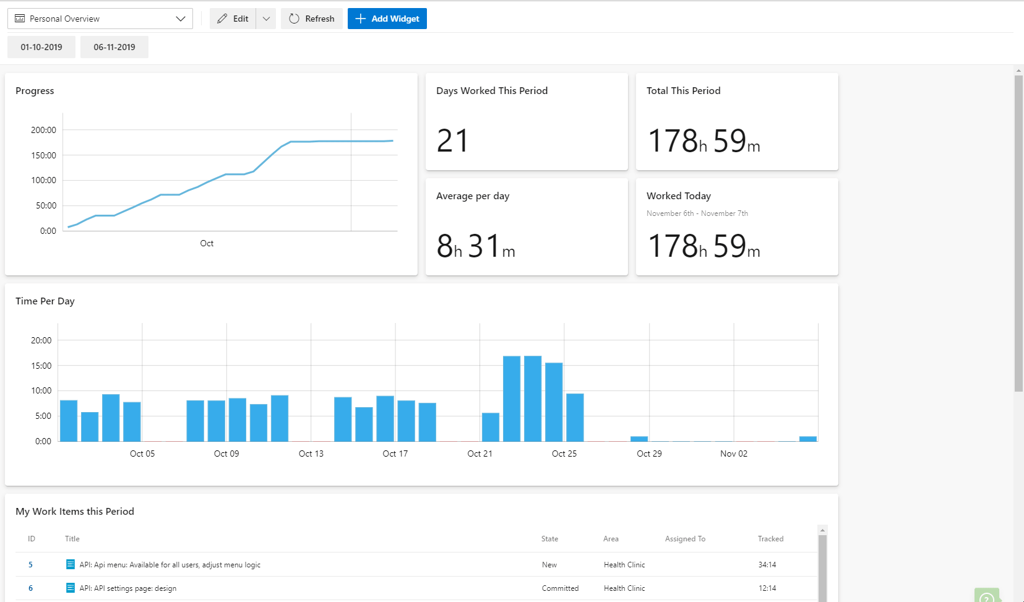Click the Refresh button
Viewport: 1024px width, 602px height.
[312, 19]
